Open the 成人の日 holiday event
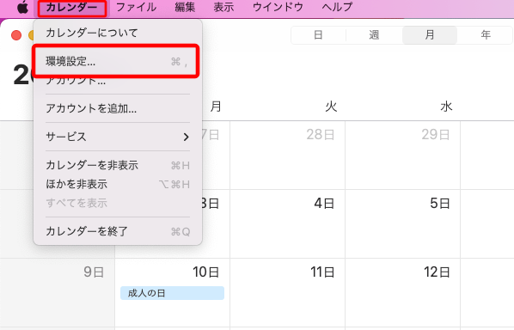 (x=172, y=293)
